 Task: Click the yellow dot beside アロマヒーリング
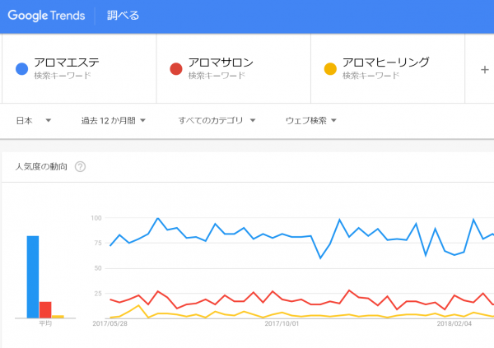(x=330, y=68)
